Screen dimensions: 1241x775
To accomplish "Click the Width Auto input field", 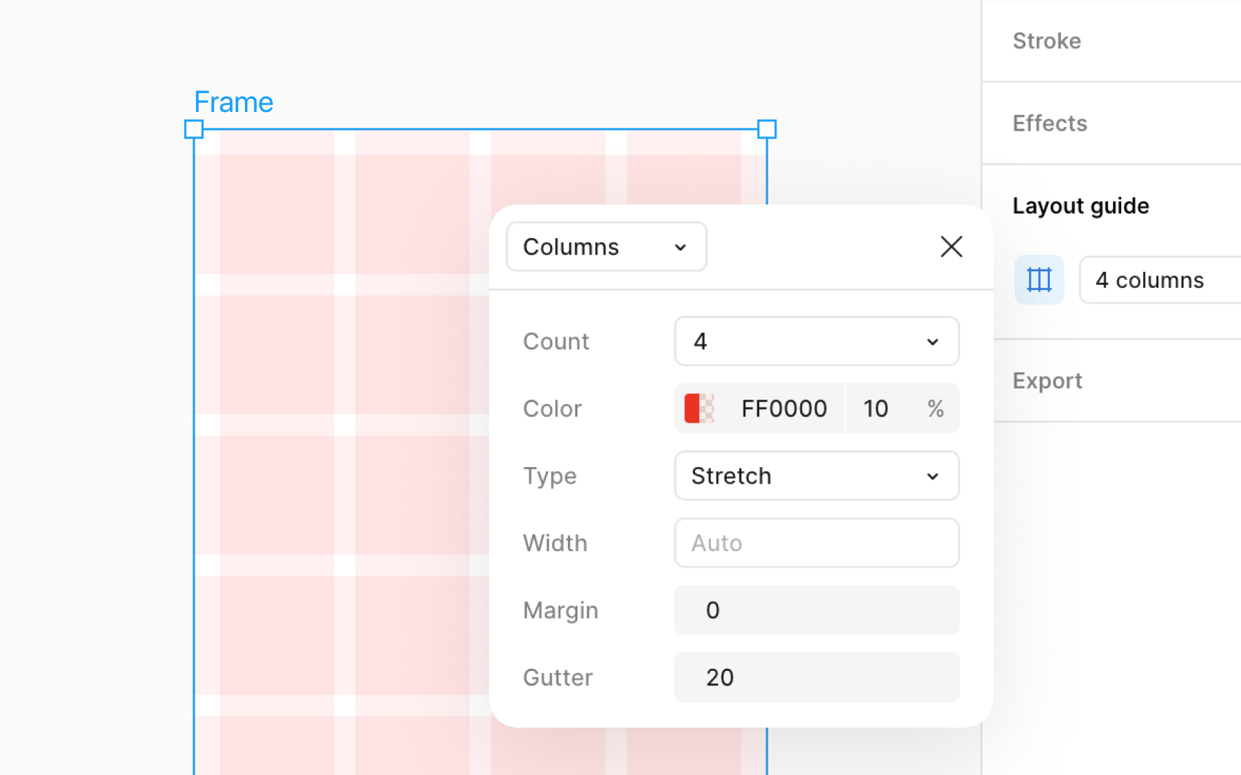I will point(817,543).
